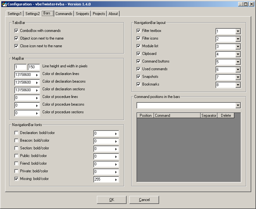The height and width of the screenshot is (209, 256).
Task: Click the Position column header
Action: [145, 116]
